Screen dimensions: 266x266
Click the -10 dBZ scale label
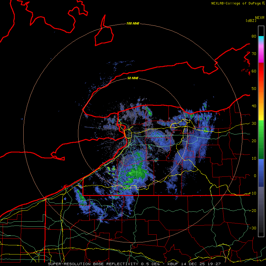252,193
